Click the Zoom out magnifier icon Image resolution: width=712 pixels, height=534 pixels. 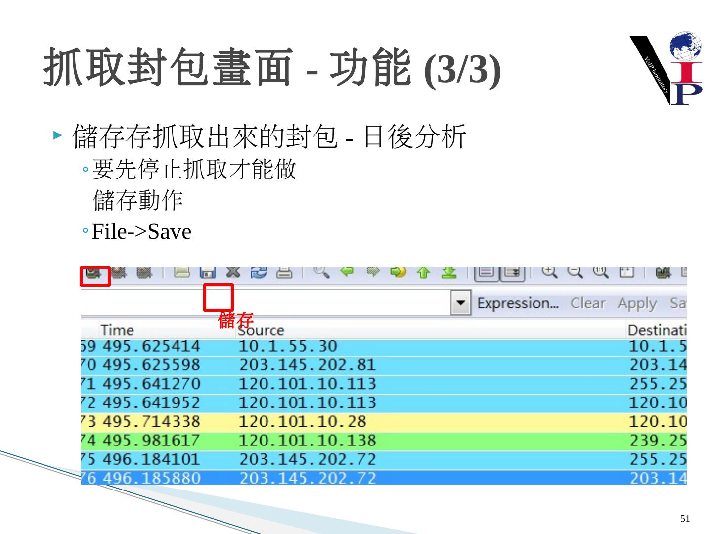coord(575,272)
